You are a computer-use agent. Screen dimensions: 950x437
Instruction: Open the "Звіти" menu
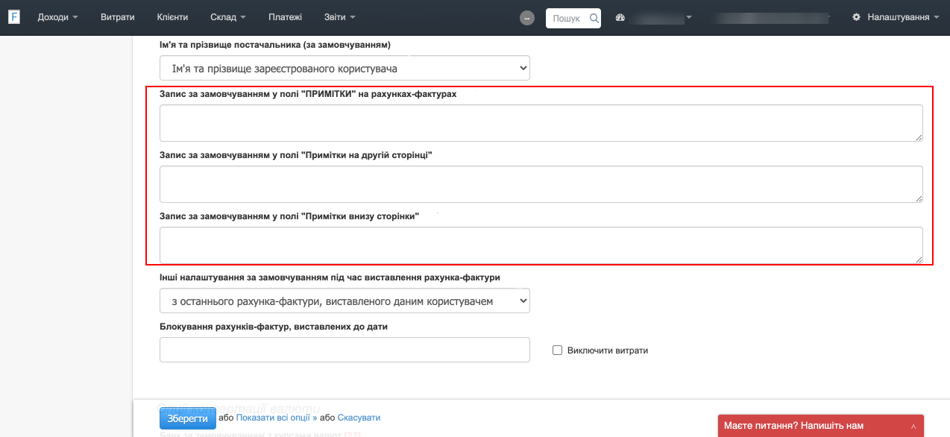[340, 17]
